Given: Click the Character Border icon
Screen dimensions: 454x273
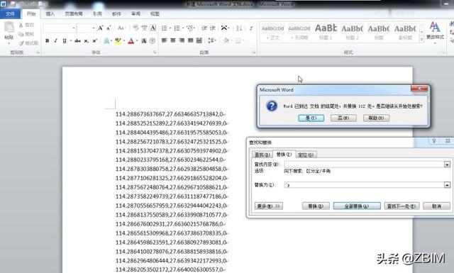Looking at the screenshot, I should tap(153, 28).
